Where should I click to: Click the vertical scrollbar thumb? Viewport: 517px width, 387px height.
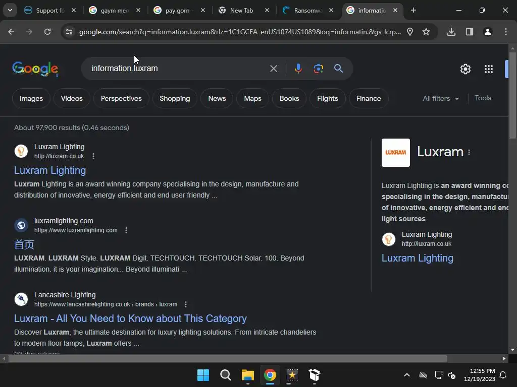[512, 95]
